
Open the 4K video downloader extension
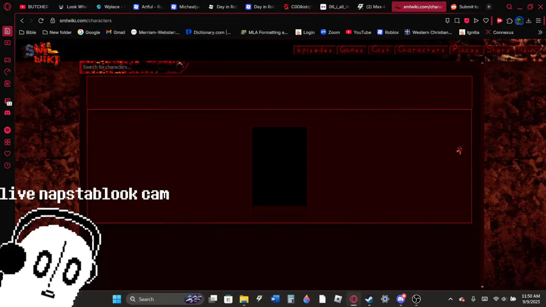point(499,21)
